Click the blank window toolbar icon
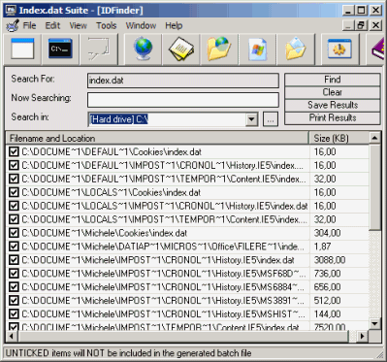 22,49
